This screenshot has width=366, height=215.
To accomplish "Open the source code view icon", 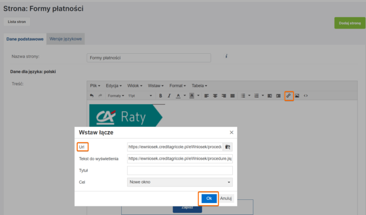I will pyautogui.click(x=306, y=96).
